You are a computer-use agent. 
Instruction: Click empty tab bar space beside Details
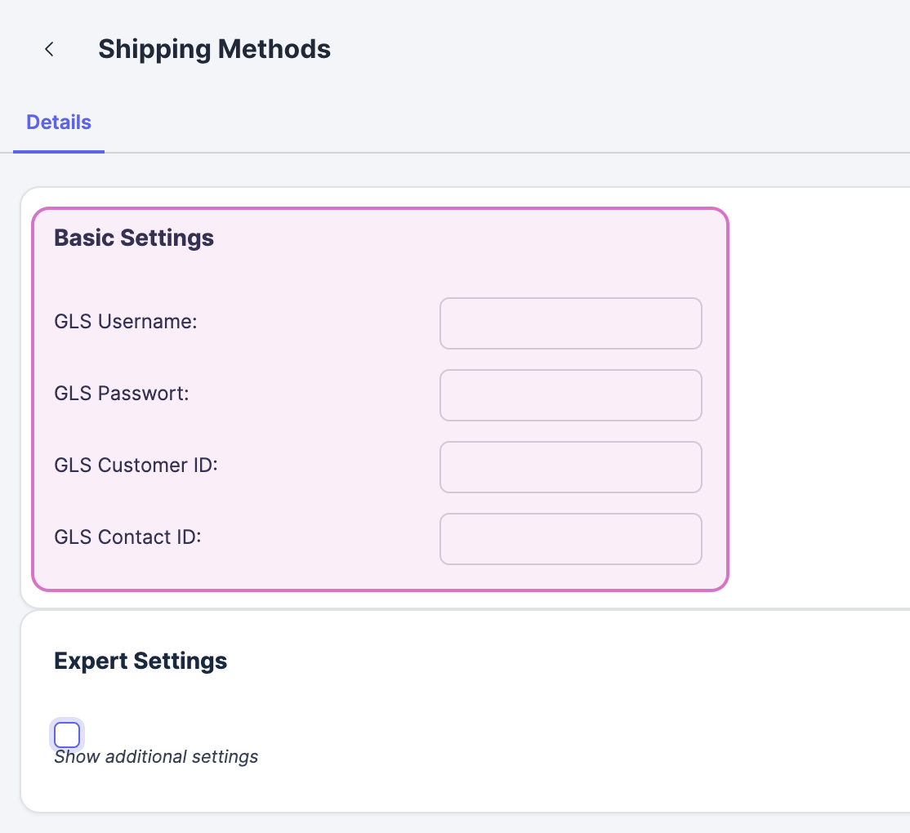click(490, 122)
